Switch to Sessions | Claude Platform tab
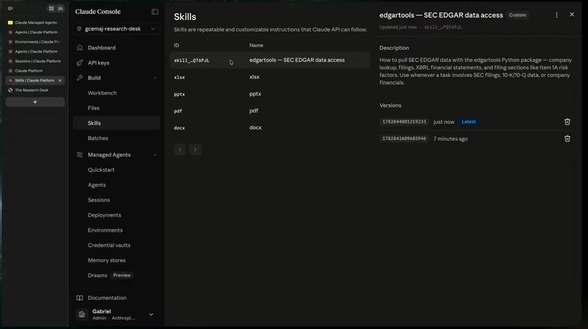 36,61
